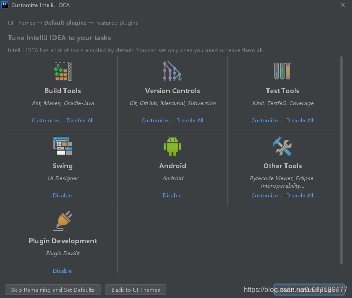Click 'JUnit, TestNG, Coverage' description
Screen dimensions: 352x298
tap(282, 103)
